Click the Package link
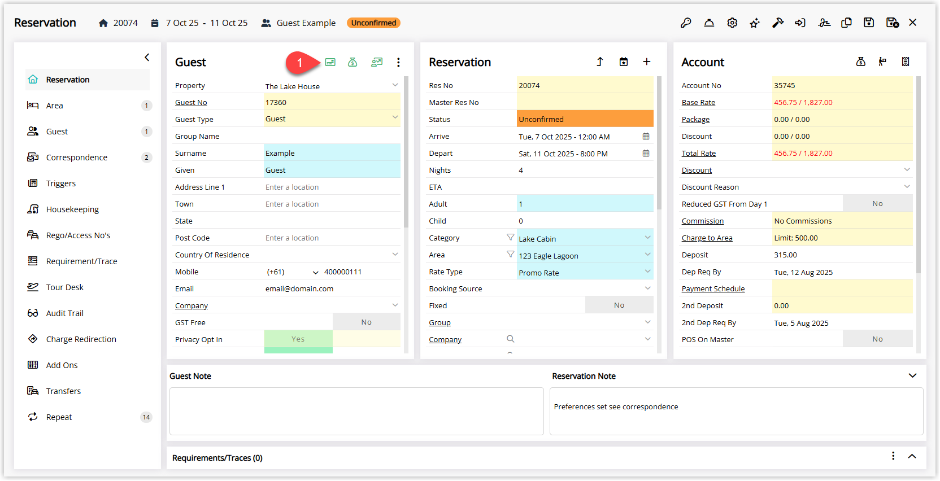Image resolution: width=940 pixels, height=481 pixels. tap(695, 119)
